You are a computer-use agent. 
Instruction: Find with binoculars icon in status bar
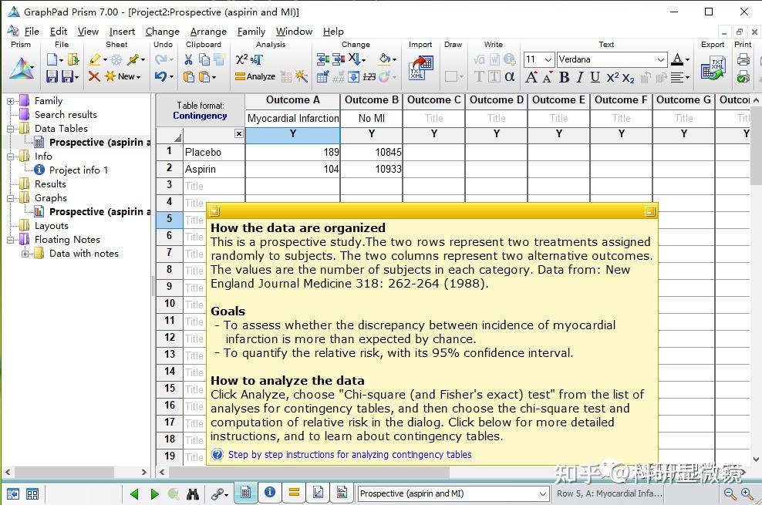point(193,494)
